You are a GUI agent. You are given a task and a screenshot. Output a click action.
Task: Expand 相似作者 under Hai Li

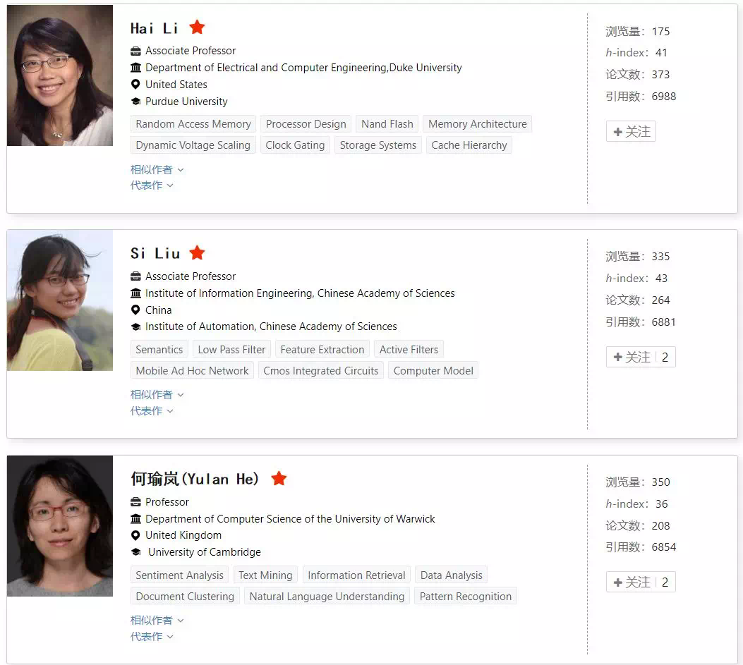pos(157,169)
